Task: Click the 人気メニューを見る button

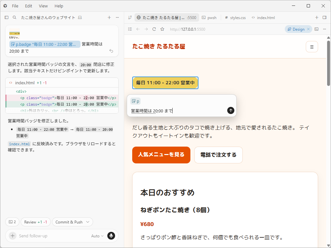Action: pyautogui.click(x=161, y=155)
